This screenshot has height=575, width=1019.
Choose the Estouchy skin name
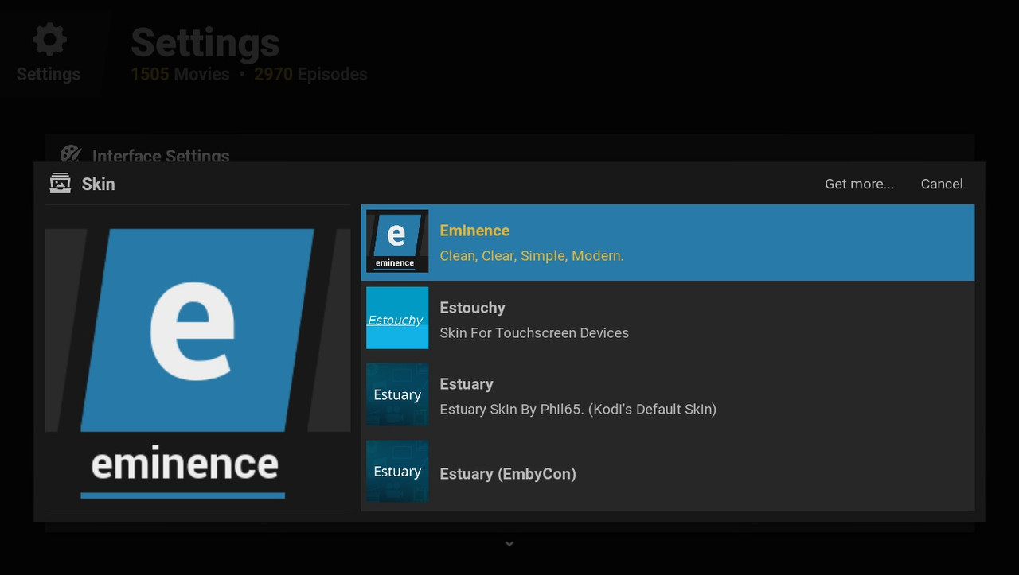click(x=472, y=308)
